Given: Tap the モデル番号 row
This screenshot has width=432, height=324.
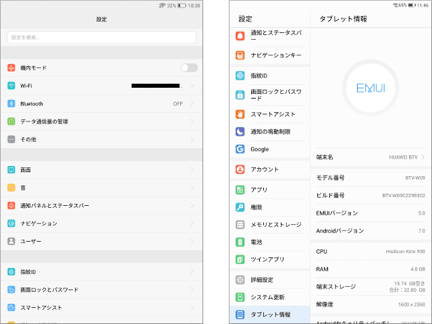Looking at the screenshot, I should [x=371, y=178].
